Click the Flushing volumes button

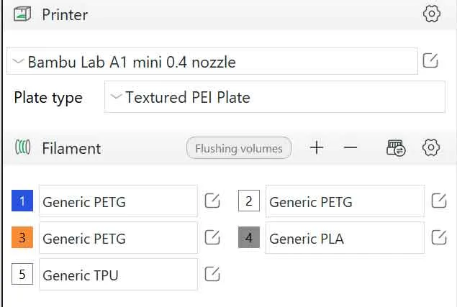click(x=239, y=148)
